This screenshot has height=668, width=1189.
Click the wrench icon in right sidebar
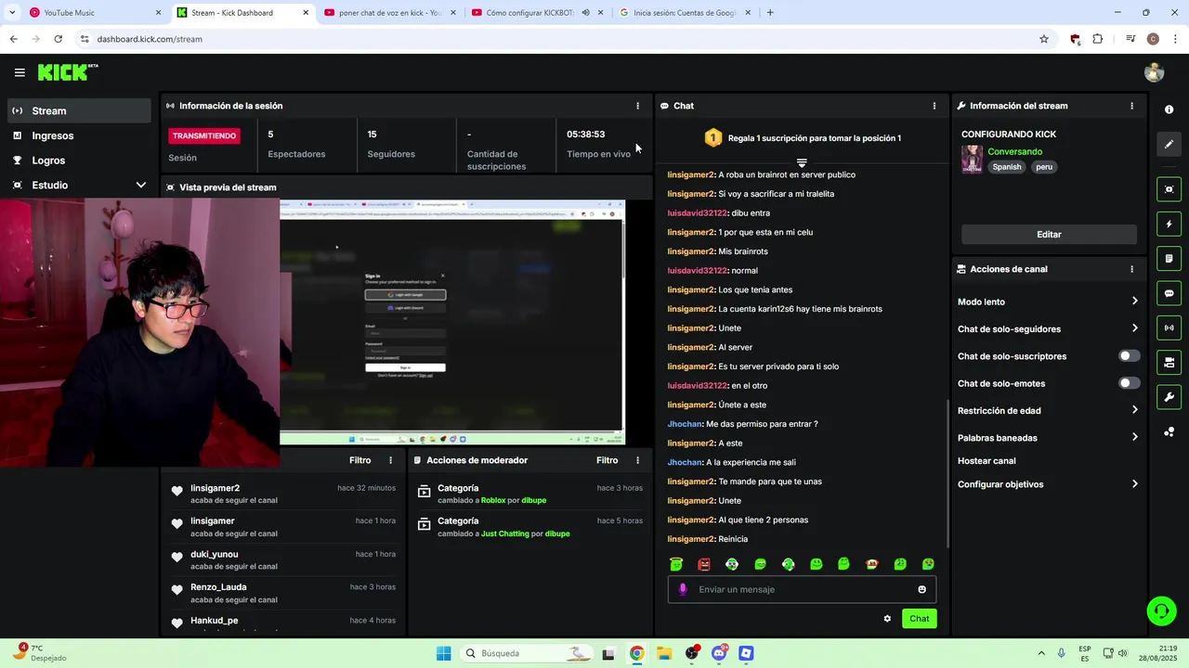point(1169,397)
